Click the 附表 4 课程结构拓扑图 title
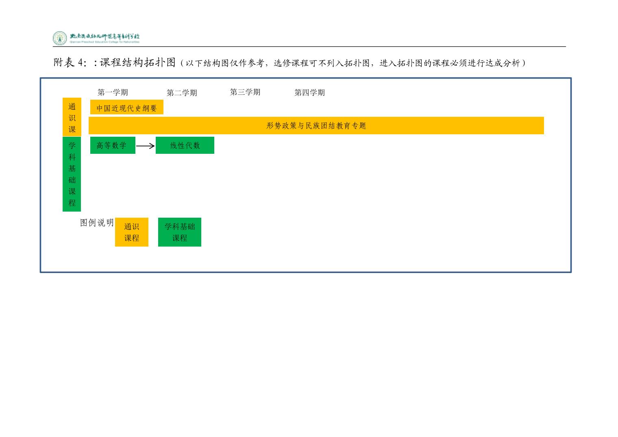 coord(115,63)
